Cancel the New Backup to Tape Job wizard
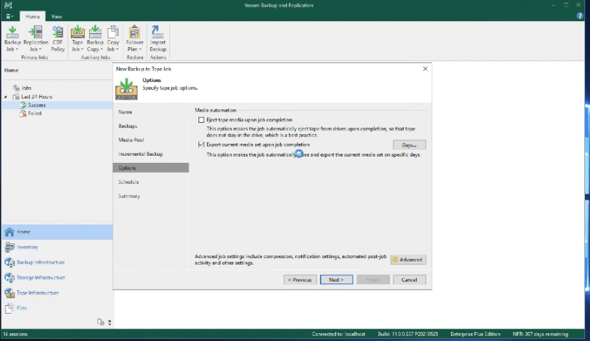 point(409,280)
